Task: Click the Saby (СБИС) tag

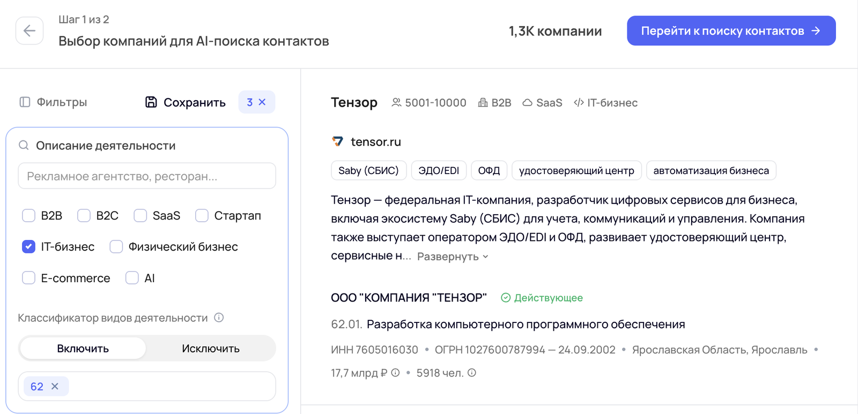Action: (369, 170)
